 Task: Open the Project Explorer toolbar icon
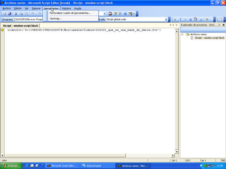tap(110, 14)
